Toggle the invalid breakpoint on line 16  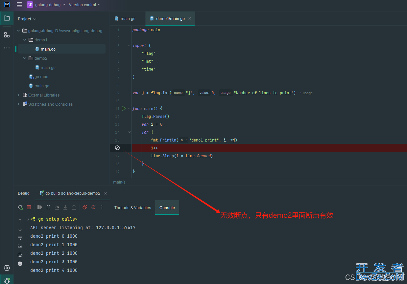117,148
